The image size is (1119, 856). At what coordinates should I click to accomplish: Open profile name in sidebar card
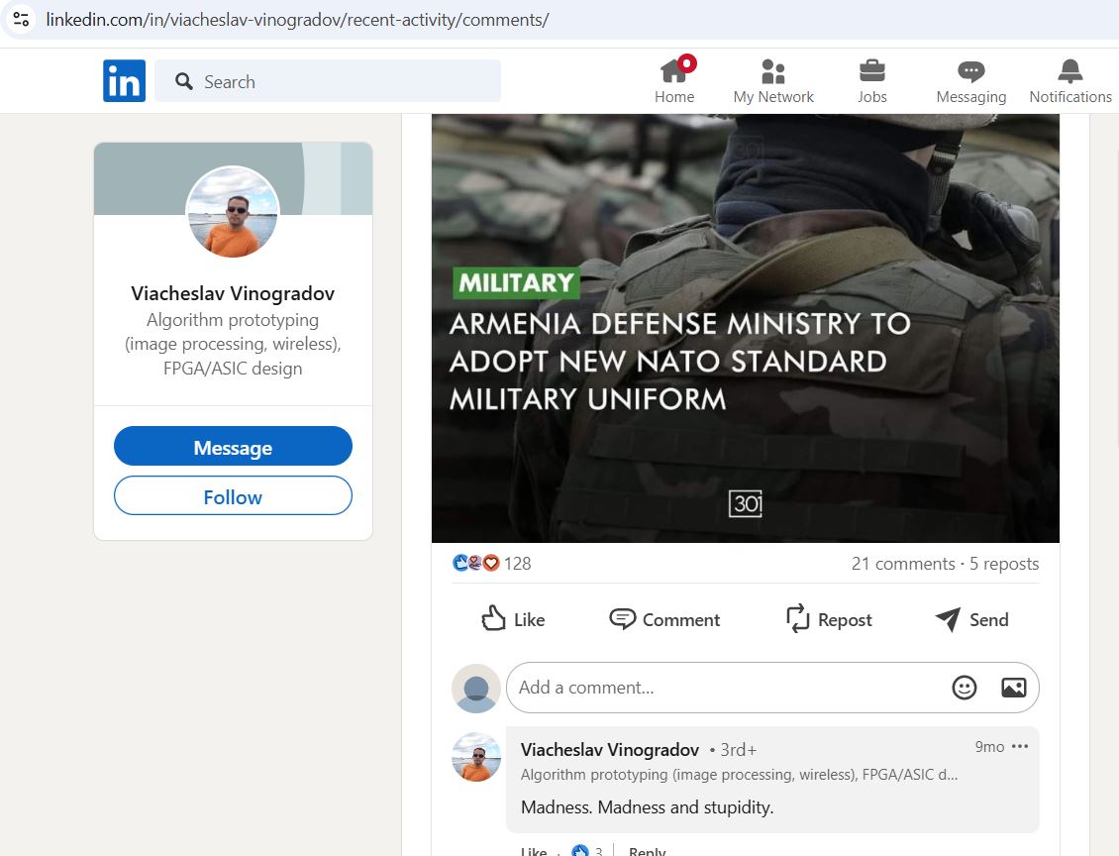(233, 293)
